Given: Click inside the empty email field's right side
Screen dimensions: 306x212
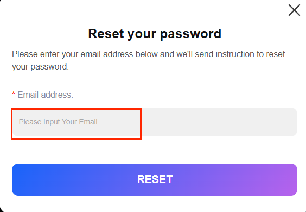Looking at the screenshot, I should [x=219, y=122].
